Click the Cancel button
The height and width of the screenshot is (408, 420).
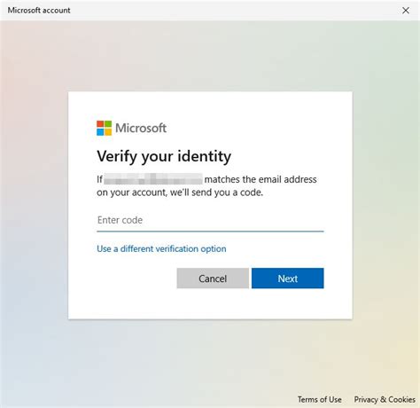coord(213,279)
